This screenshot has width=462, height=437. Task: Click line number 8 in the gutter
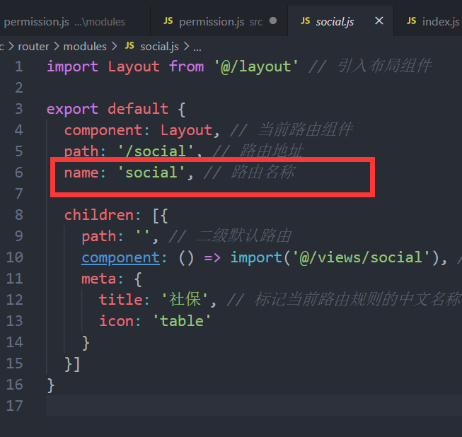tap(18, 215)
